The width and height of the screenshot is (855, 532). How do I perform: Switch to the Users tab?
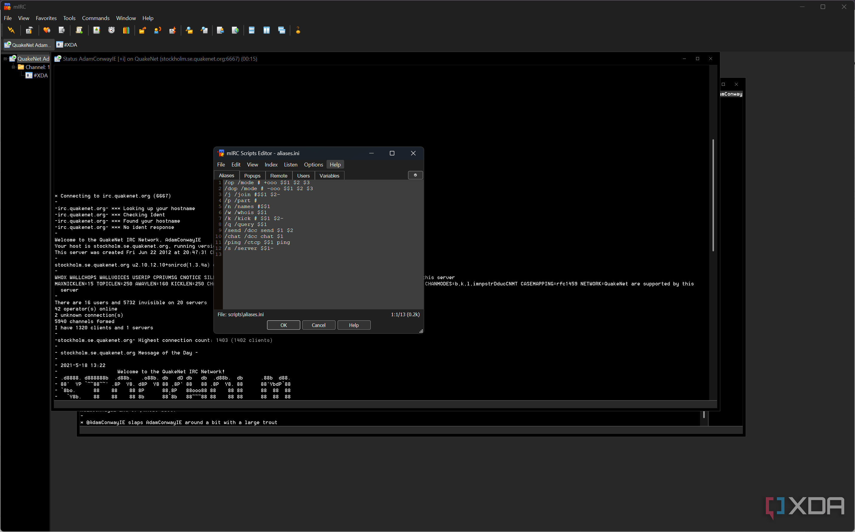(x=303, y=175)
